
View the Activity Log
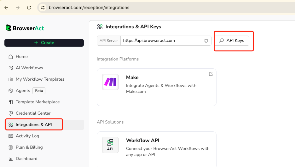coord(27,136)
